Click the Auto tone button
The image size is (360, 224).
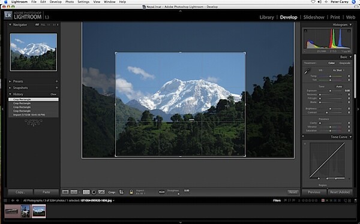(x=339, y=86)
